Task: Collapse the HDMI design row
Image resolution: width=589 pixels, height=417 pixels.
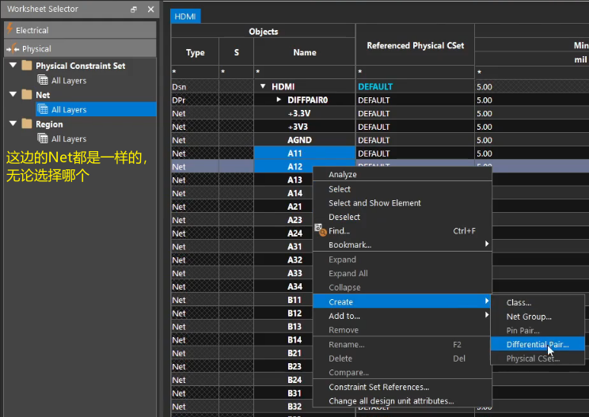Action: tap(263, 86)
